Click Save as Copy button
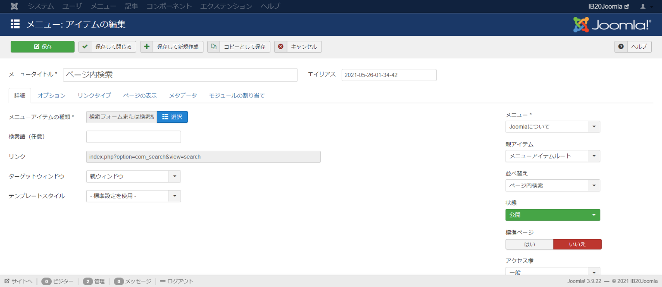This screenshot has height=287, width=662. 238,47
